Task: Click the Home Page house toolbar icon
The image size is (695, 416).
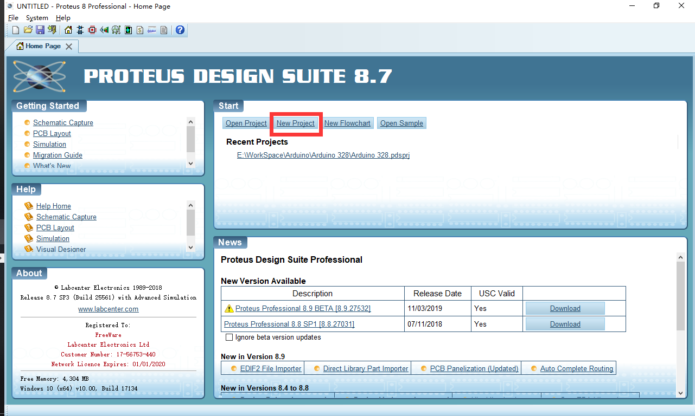Action: (68, 30)
